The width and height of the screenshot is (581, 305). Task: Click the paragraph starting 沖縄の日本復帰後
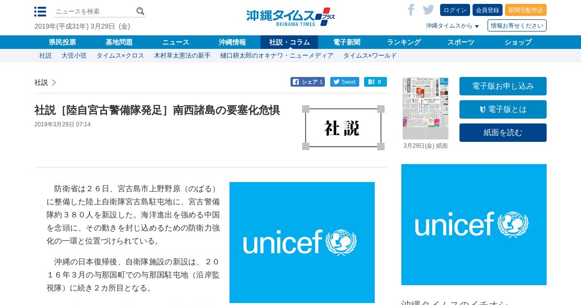coord(133,275)
